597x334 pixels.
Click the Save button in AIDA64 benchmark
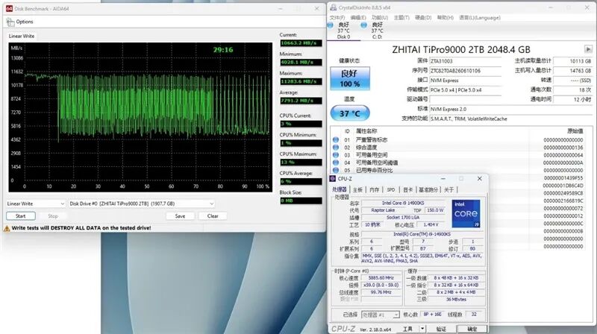(x=180, y=216)
